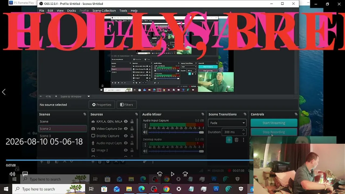
Task: Toggle lock on Image 2 source
Action: click(132, 150)
